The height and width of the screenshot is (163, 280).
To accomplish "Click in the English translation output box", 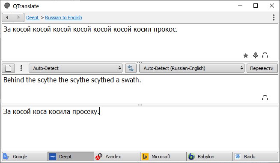I will [x=140, y=89].
